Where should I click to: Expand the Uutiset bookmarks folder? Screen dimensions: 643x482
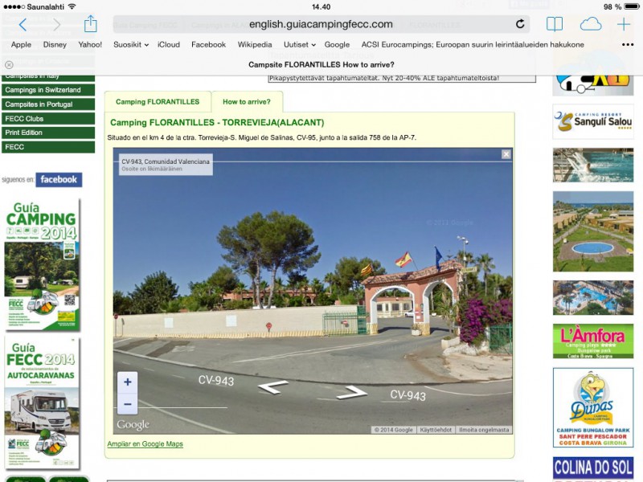tap(300, 45)
